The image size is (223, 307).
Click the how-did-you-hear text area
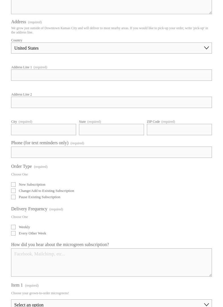point(111,262)
